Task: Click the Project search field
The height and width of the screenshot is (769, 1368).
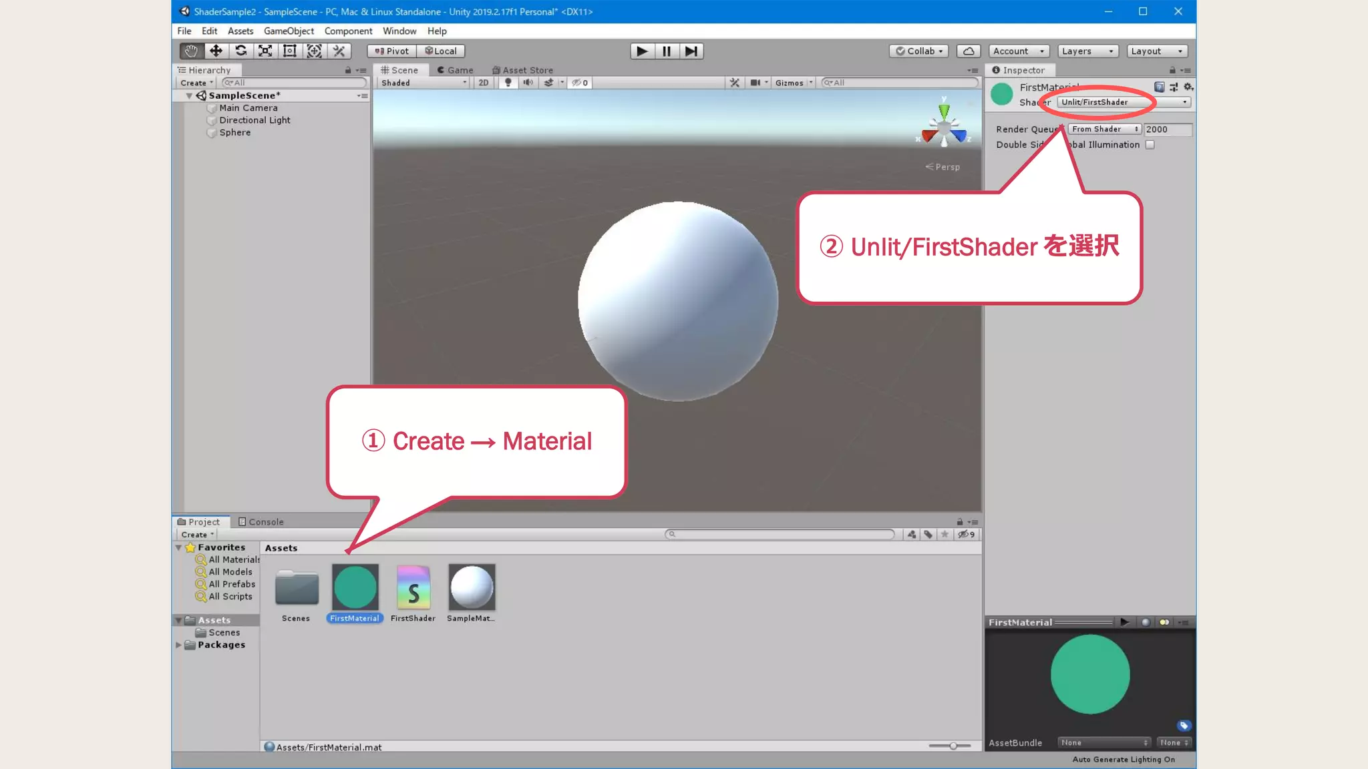Action: pos(780,534)
